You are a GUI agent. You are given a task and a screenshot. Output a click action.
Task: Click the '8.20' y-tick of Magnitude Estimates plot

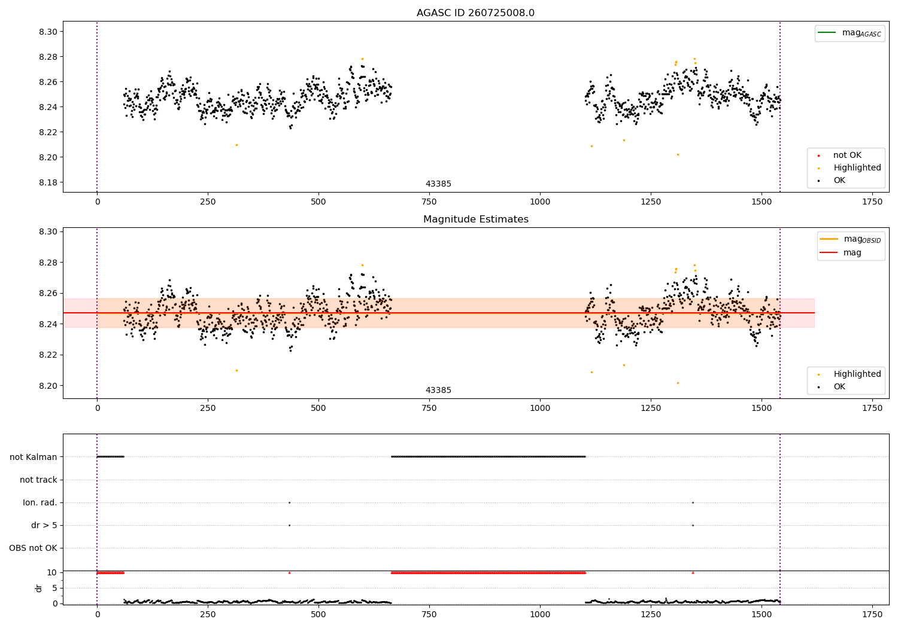[48, 386]
